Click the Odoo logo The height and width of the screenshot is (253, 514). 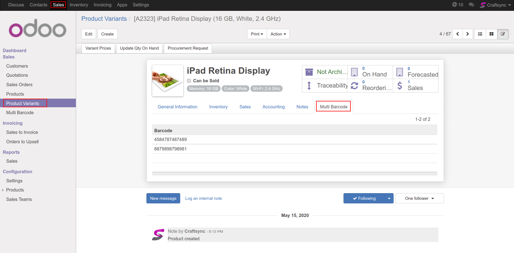38,28
